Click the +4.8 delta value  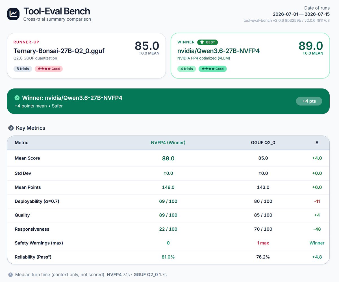pos(317,257)
